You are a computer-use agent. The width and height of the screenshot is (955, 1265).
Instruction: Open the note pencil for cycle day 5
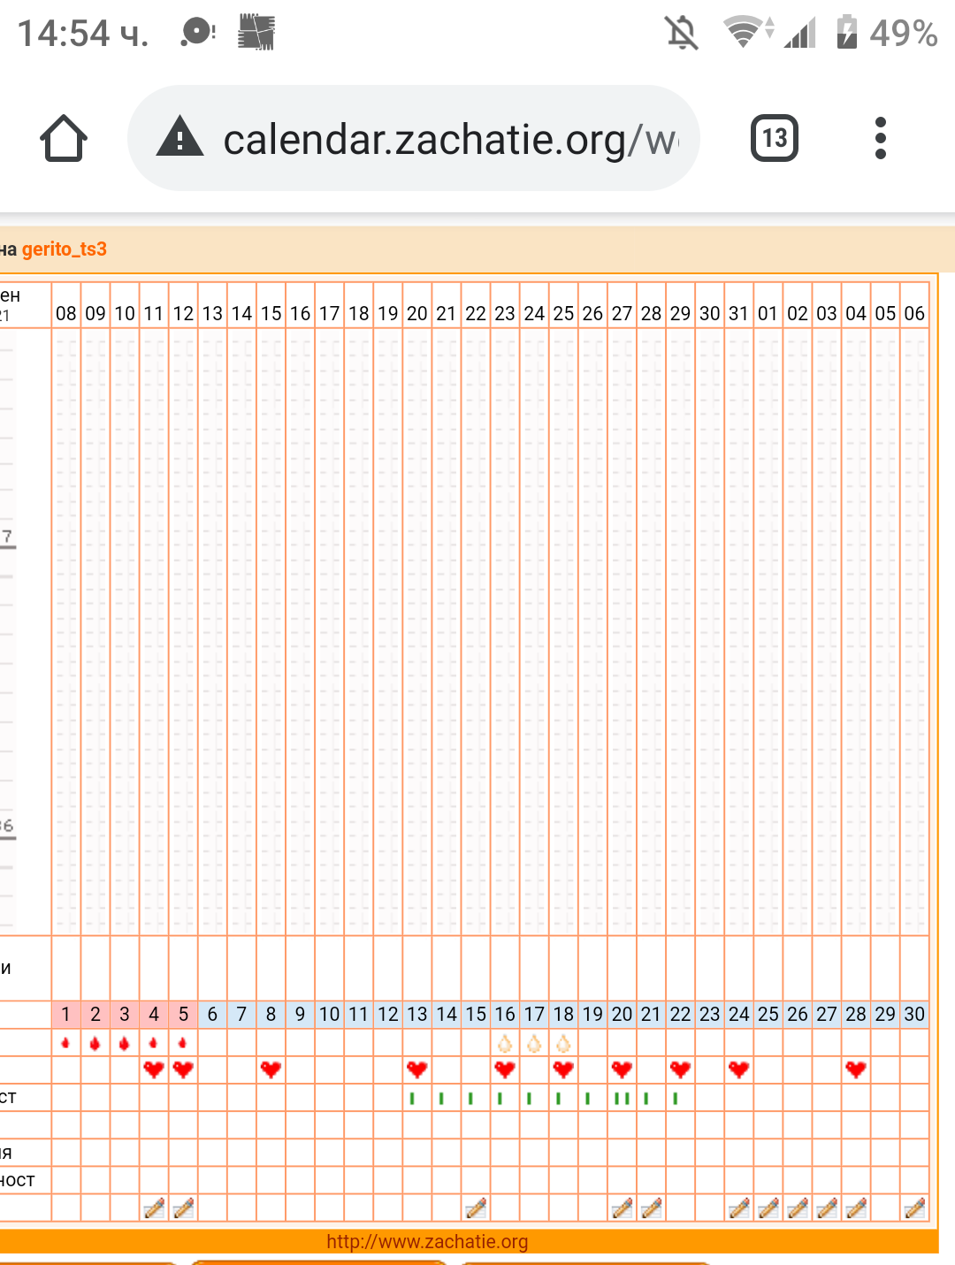point(183,1207)
